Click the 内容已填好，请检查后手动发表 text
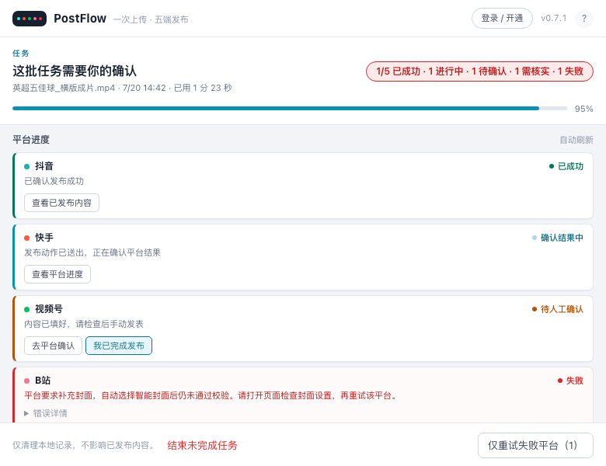Screen dimensions: 606x466 pyautogui.click(x=84, y=324)
